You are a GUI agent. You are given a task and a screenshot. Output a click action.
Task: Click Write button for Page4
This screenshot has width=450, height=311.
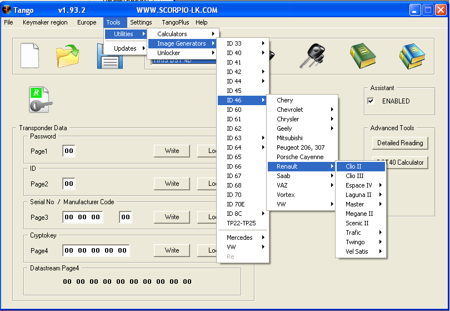click(172, 250)
